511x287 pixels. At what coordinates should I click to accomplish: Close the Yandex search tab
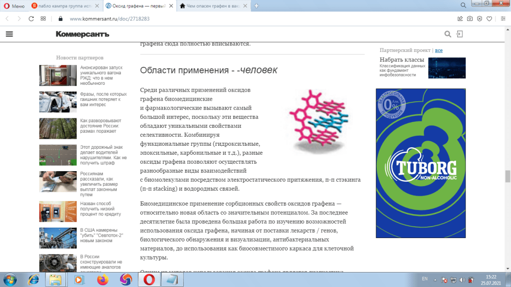[x=97, y=6]
